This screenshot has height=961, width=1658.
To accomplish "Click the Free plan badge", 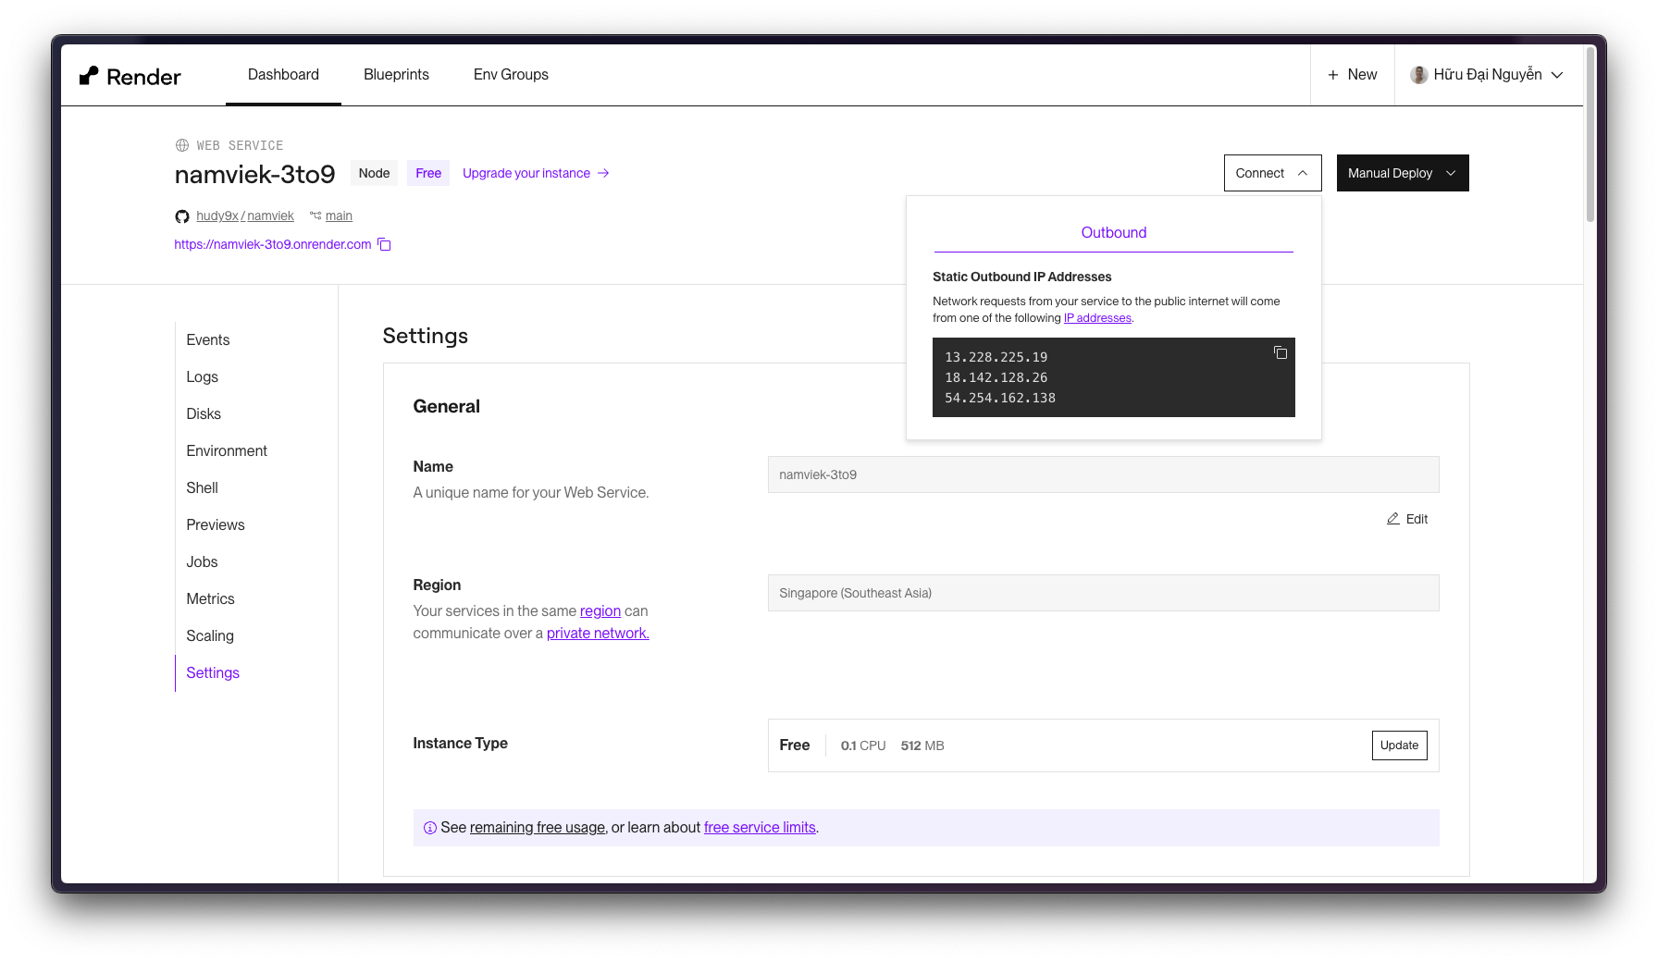I will [x=428, y=173].
